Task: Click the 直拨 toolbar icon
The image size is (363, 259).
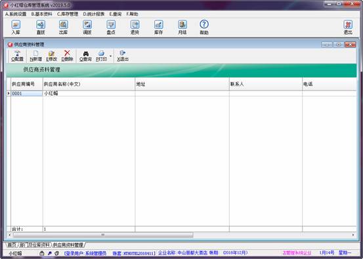Action: pos(41,28)
